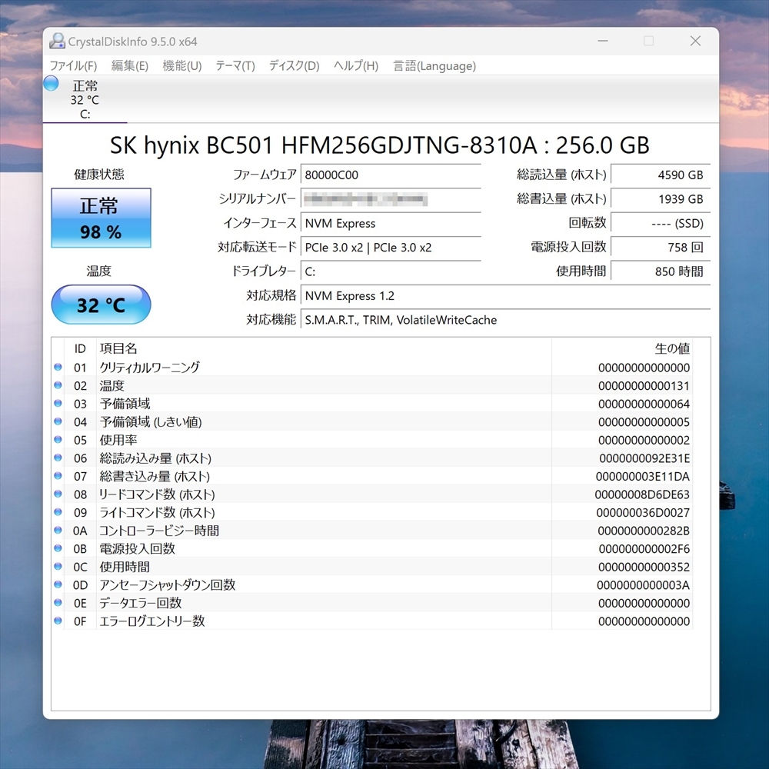
Task: Click the blurred serial number field
Action: (x=391, y=199)
